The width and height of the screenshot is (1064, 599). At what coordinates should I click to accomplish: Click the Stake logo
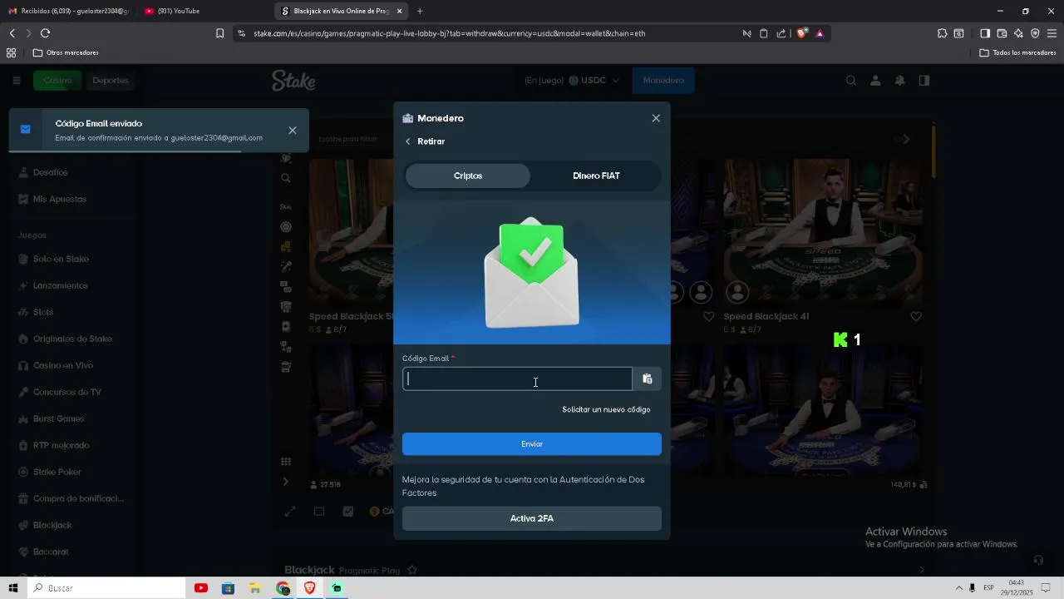[x=293, y=81]
